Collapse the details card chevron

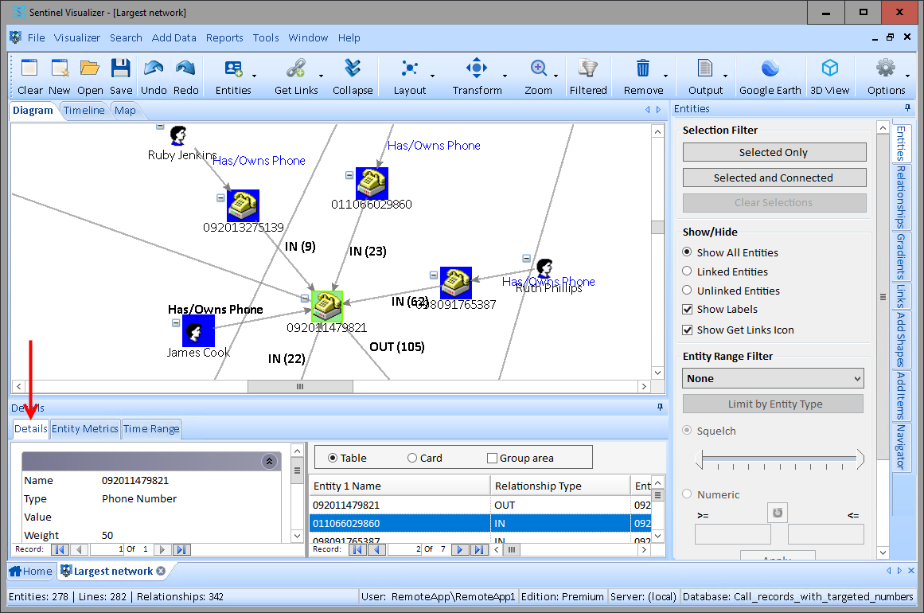270,461
